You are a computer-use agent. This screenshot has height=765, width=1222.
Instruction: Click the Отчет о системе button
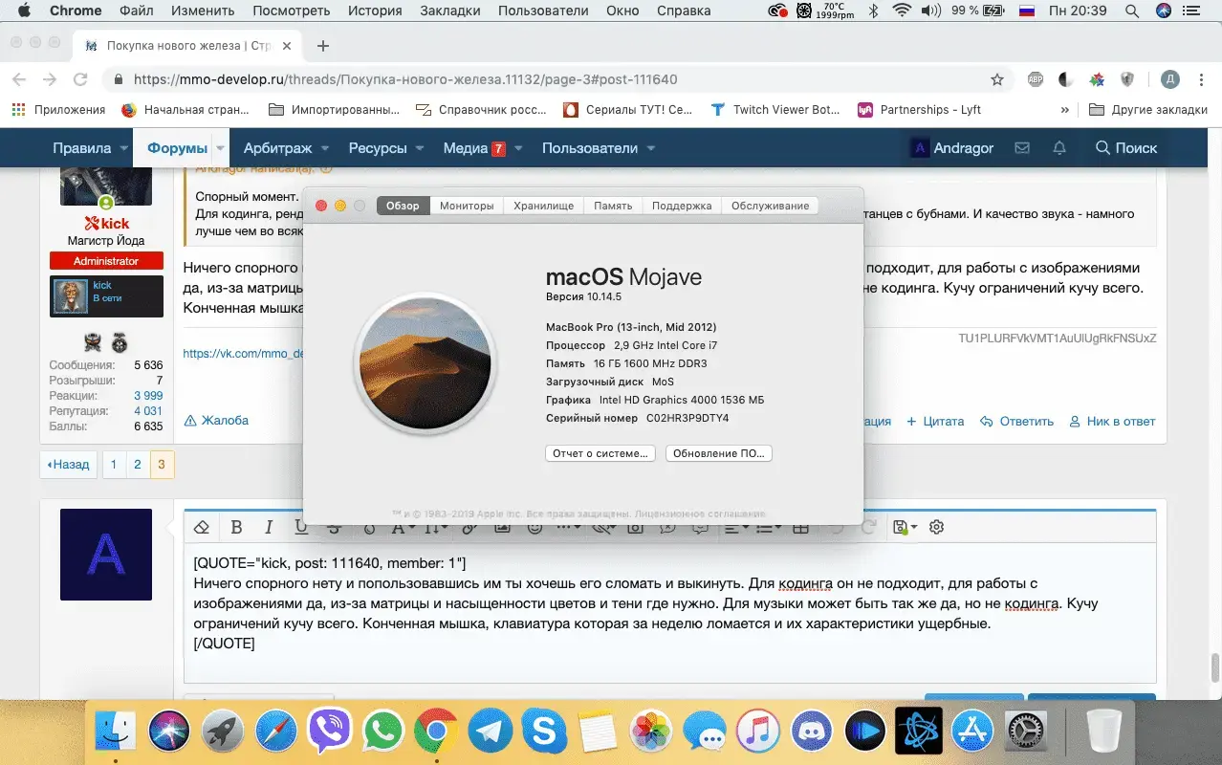[x=600, y=453]
